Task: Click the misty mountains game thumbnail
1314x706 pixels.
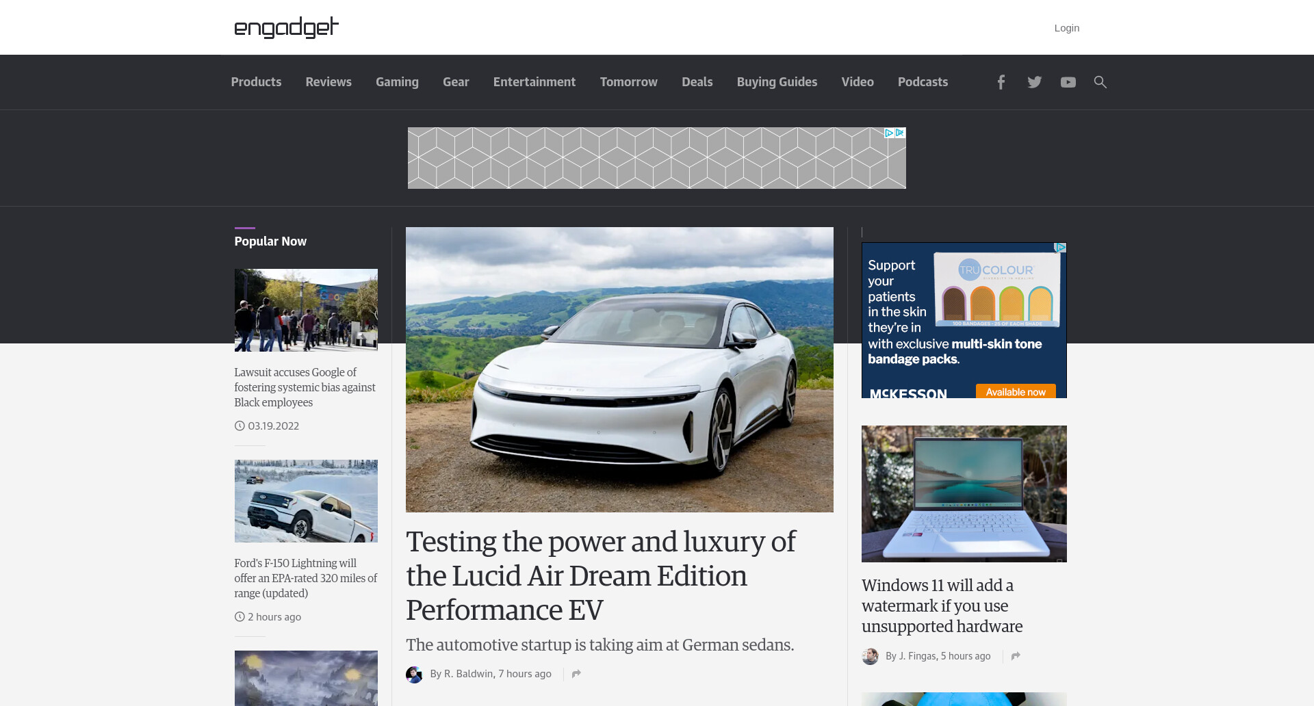Action: tap(306, 678)
